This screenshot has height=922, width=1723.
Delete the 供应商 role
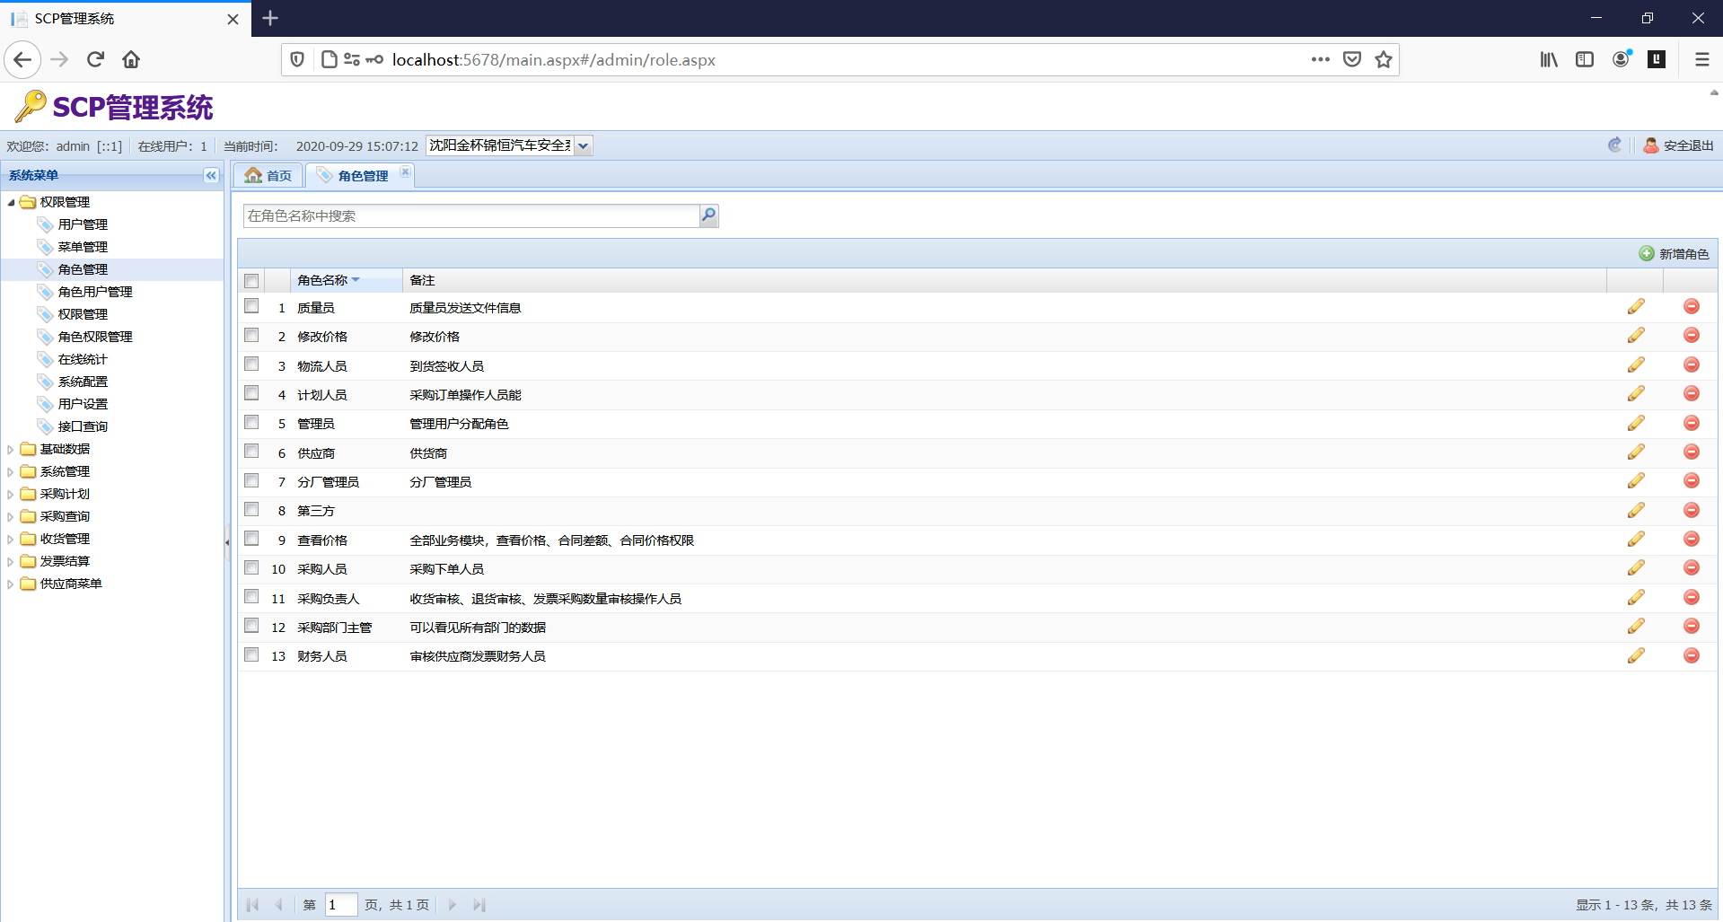pos(1692,452)
